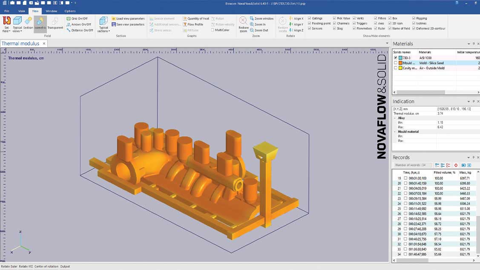
Task: Click Load view parameters
Action: (130, 18)
